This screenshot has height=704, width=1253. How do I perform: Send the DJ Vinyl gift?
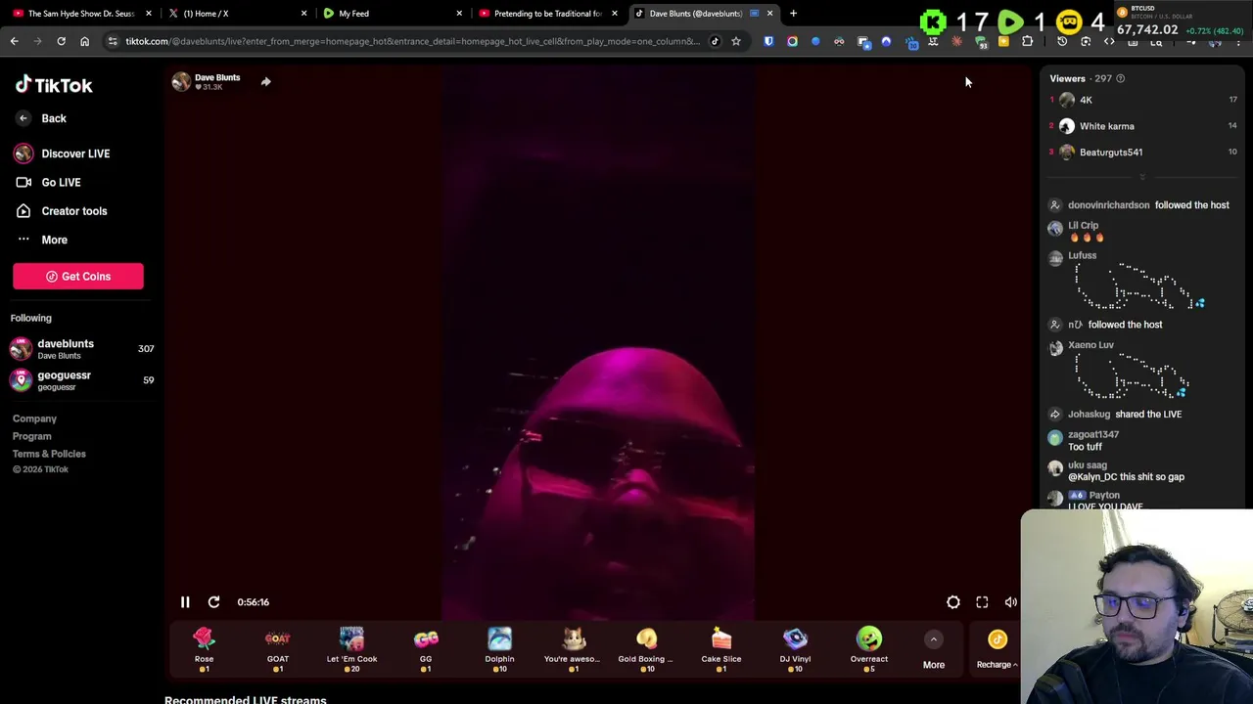[x=795, y=649]
